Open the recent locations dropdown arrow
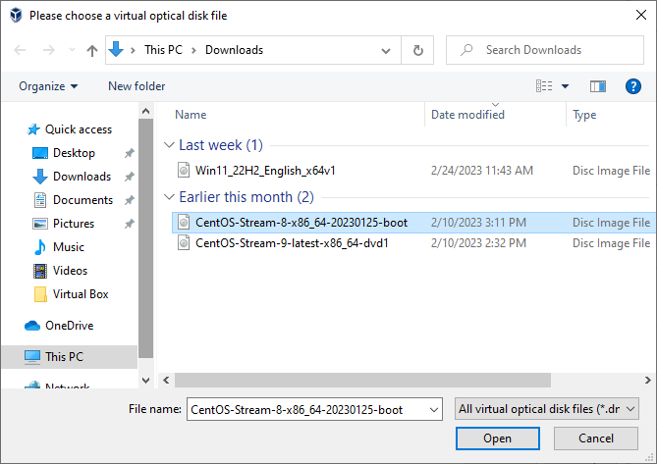The width and height of the screenshot is (657, 464). tap(72, 50)
